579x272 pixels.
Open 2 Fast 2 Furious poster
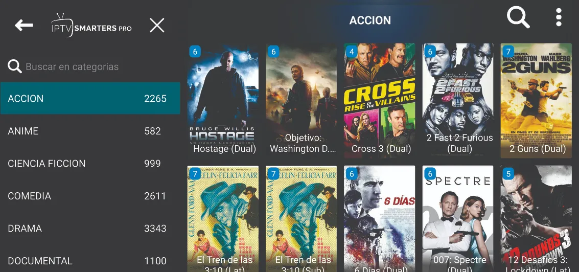pyautogui.click(x=458, y=101)
